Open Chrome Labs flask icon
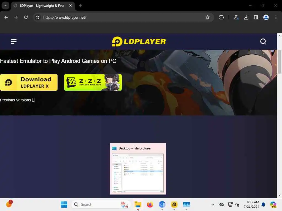The width and height of the screenshot is (282, 211). (x=236, y=17)
